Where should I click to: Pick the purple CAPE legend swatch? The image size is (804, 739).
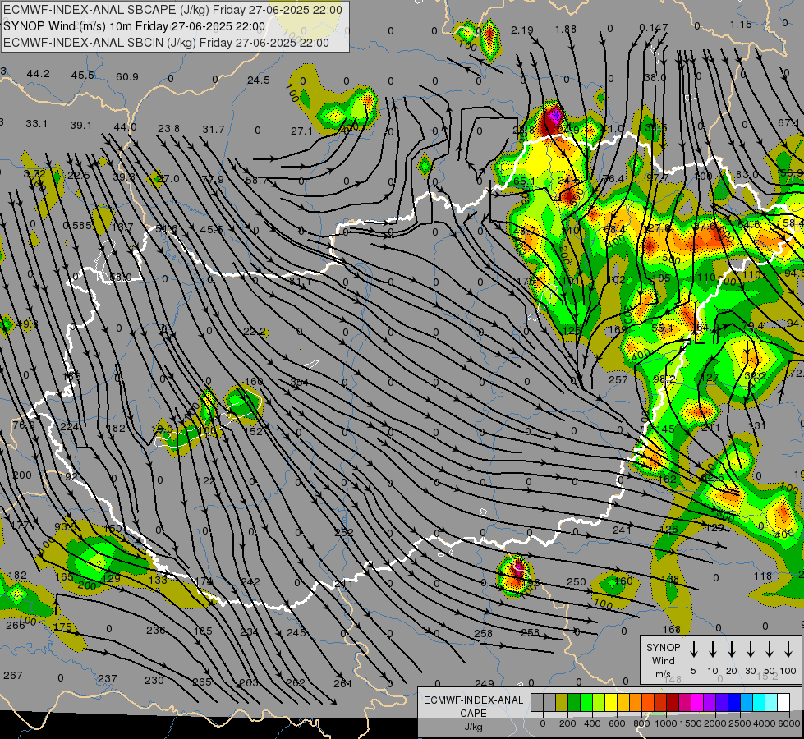click(709, 703)
